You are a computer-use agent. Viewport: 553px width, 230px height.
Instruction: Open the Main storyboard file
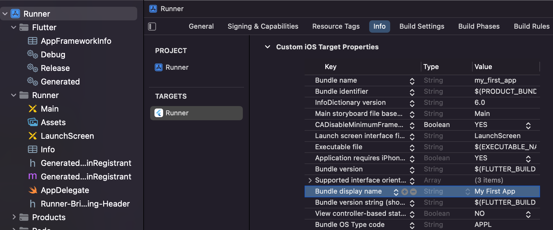click(49, 109)
